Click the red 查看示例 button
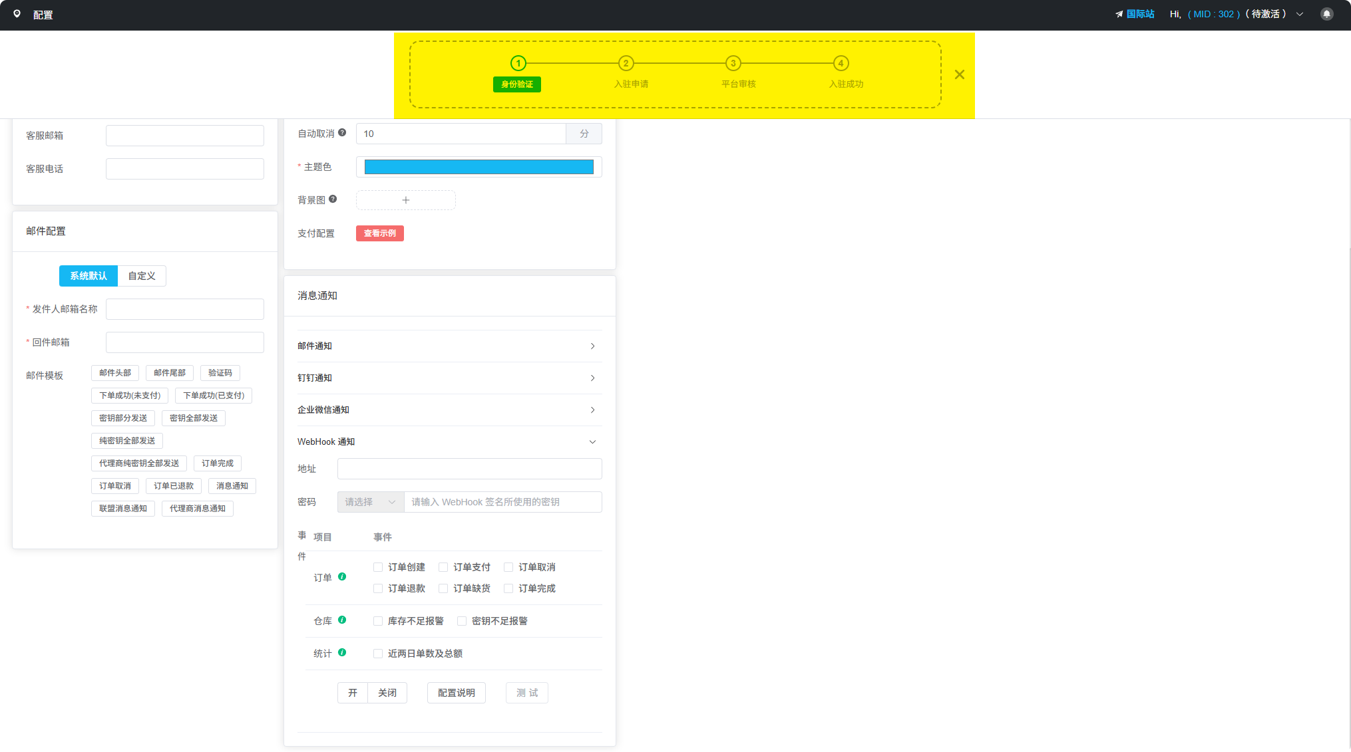This screenshot has width=1351, height=752. (x=379, y=233)
